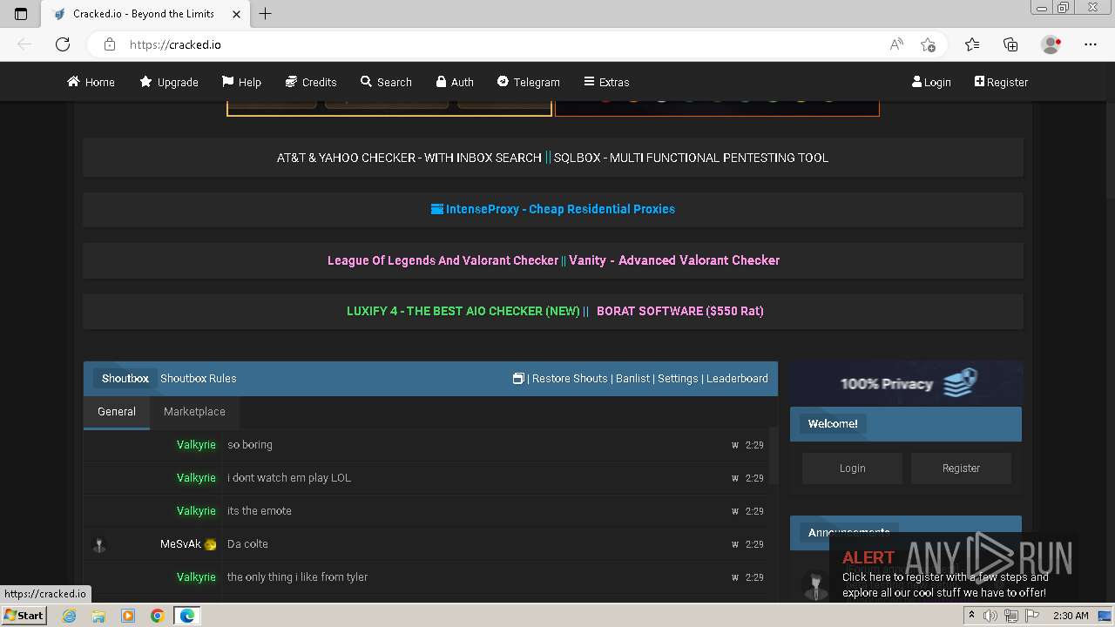
Task: Click Login button in Welcome panel
Action: pyautogui.click(x=852, y=469)
